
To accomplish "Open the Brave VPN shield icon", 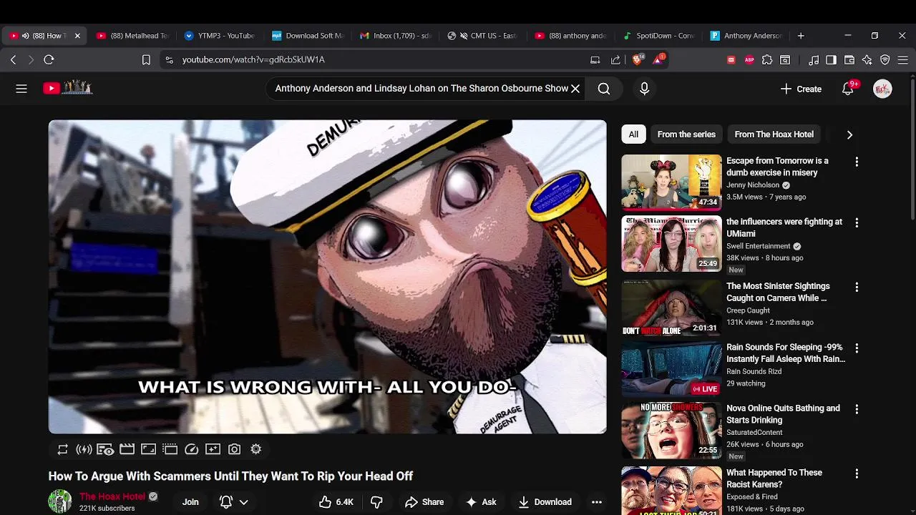I will click(x=885, y=60).
